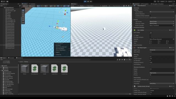The height and width of the screenshot is (99, 176).
Task: Select the Move tool in Scene overlay
Action: [23, 12]
